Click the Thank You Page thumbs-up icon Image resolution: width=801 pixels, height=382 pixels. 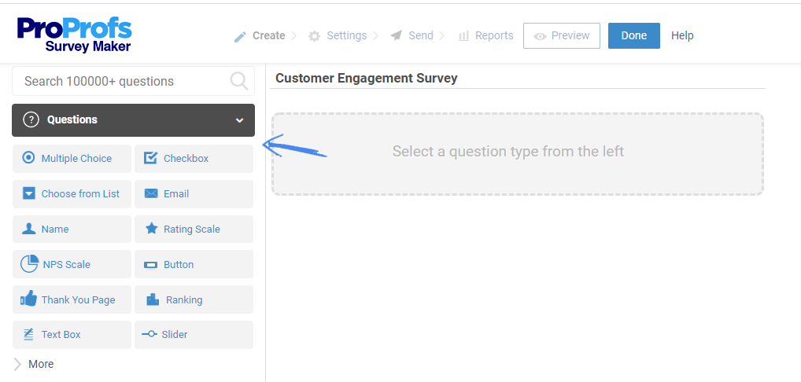pos(28,299)
